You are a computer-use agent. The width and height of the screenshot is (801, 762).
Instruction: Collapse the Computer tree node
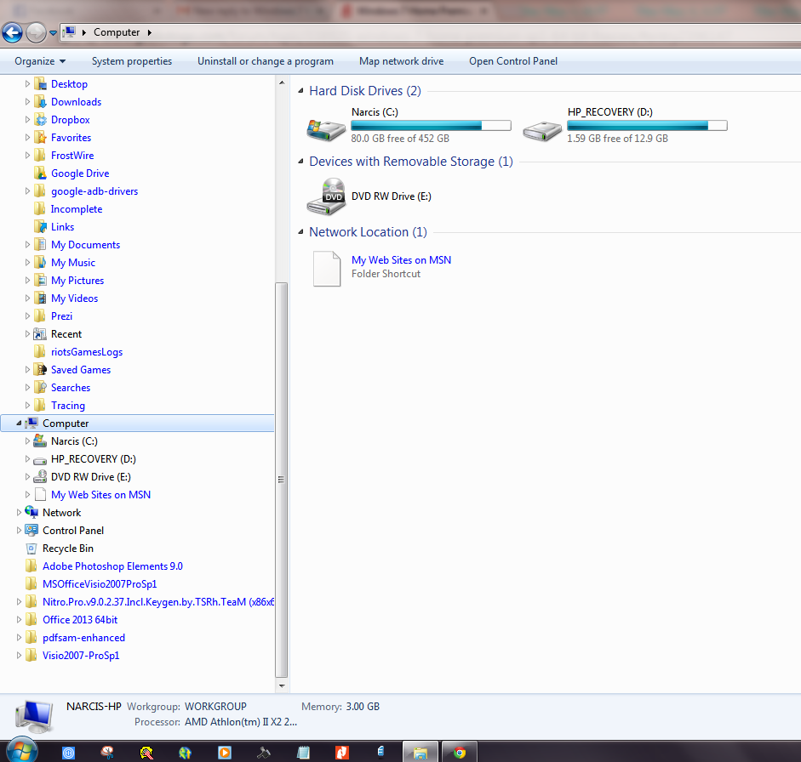tap(19, 424)
